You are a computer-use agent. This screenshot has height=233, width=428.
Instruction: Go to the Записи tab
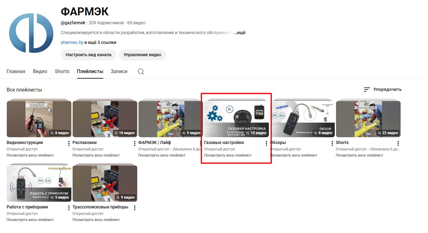point(119,72)
